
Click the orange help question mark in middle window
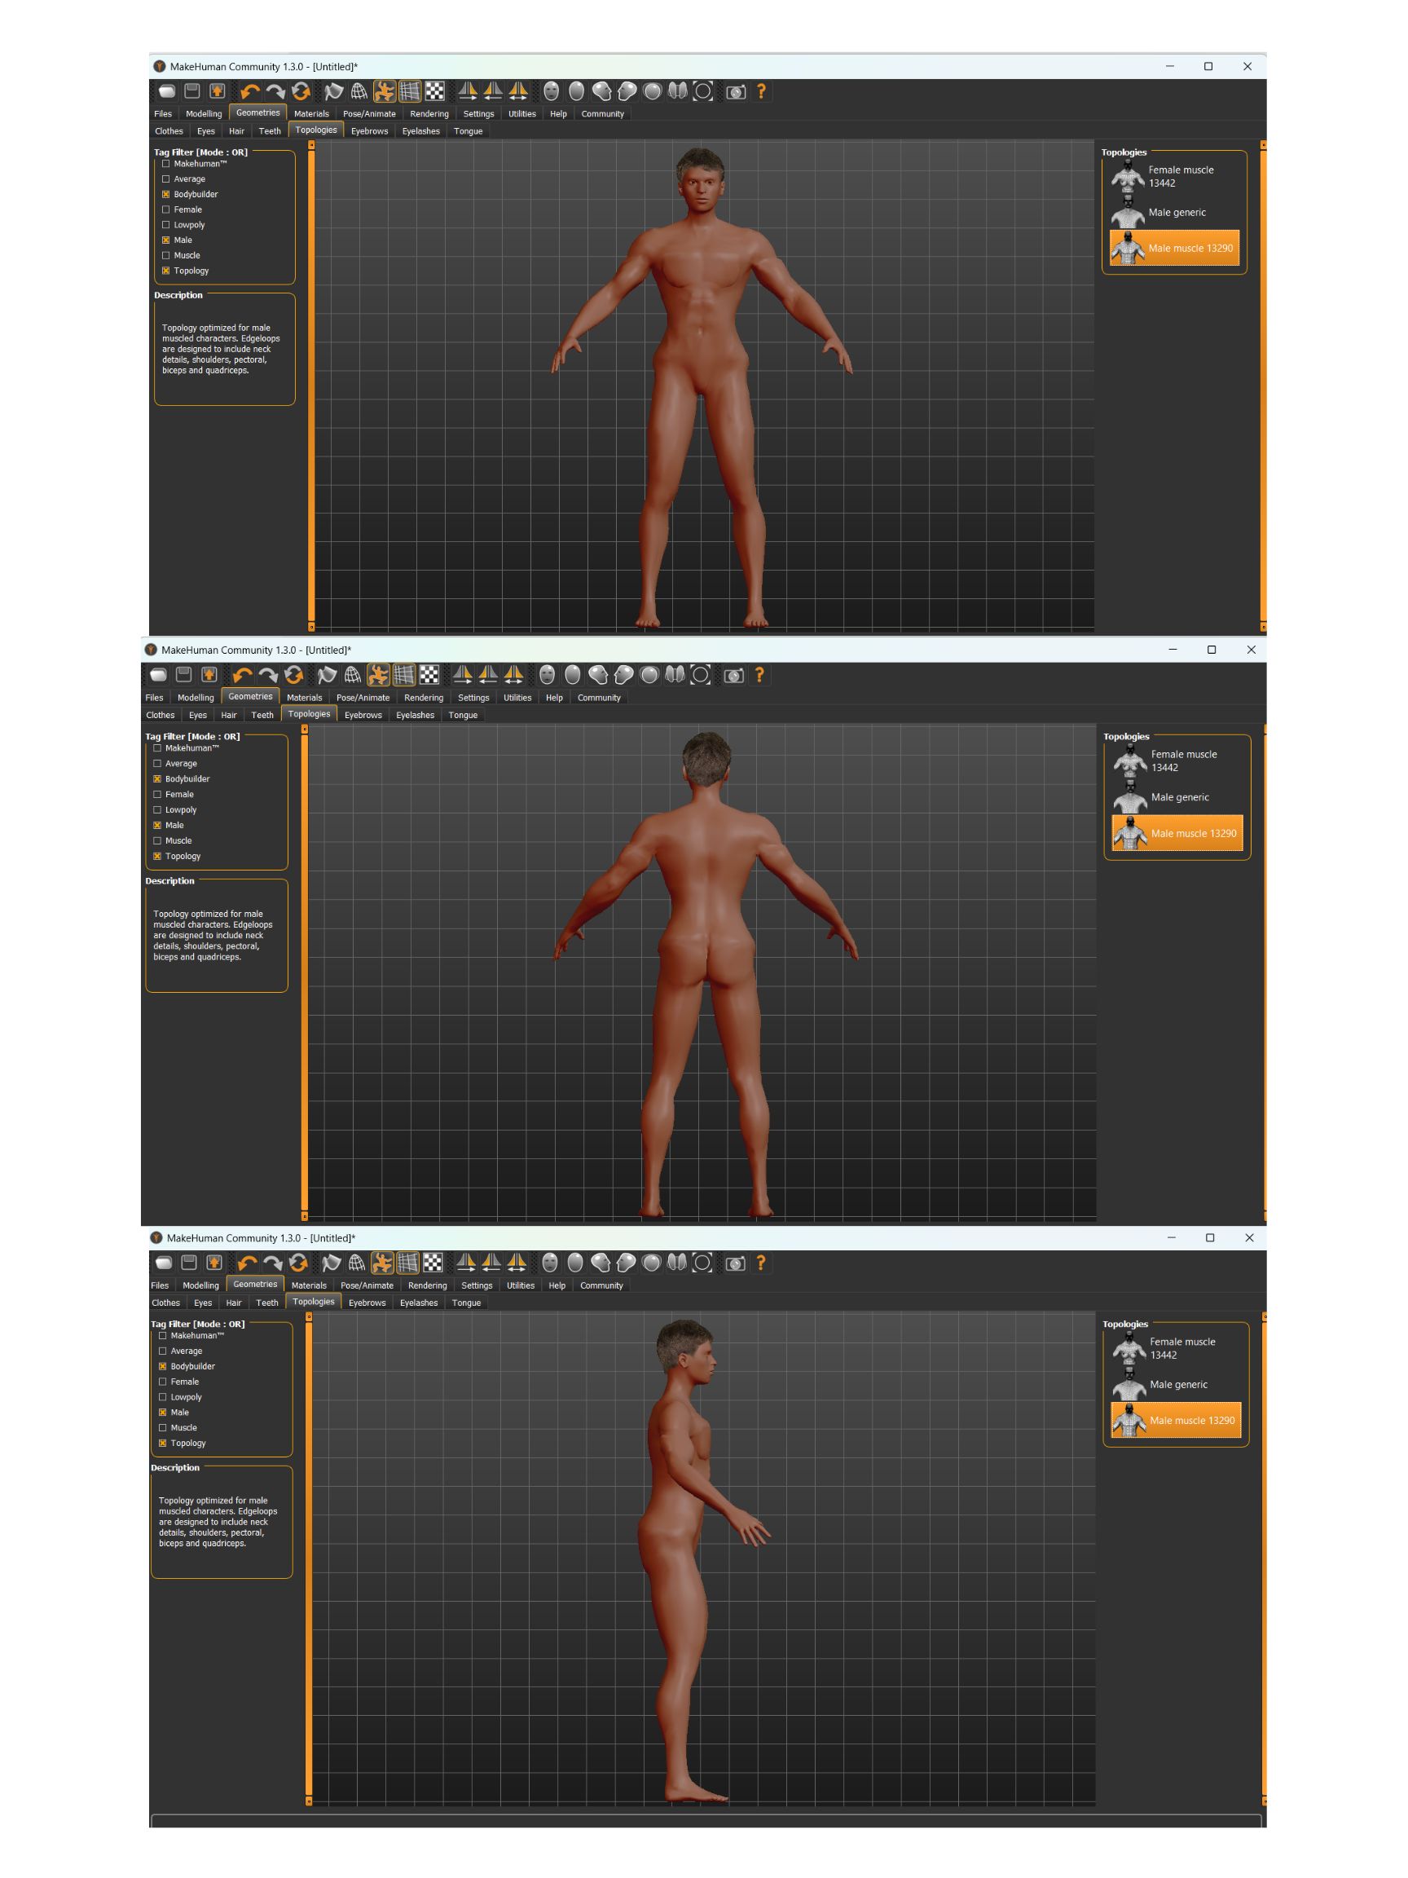tap(759, 675)
